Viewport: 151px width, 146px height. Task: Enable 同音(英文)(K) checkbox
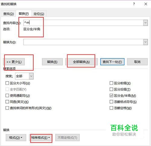7,102
